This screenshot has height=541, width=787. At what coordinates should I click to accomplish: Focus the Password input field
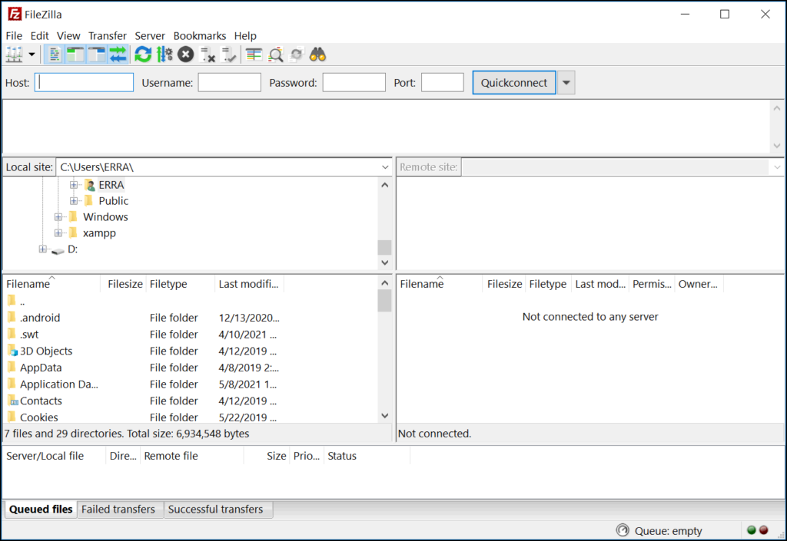354,83
